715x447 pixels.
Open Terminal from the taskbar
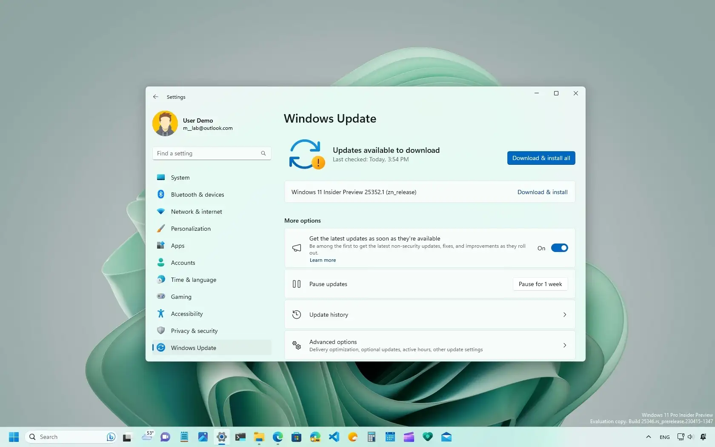click(x=240, y=437)
